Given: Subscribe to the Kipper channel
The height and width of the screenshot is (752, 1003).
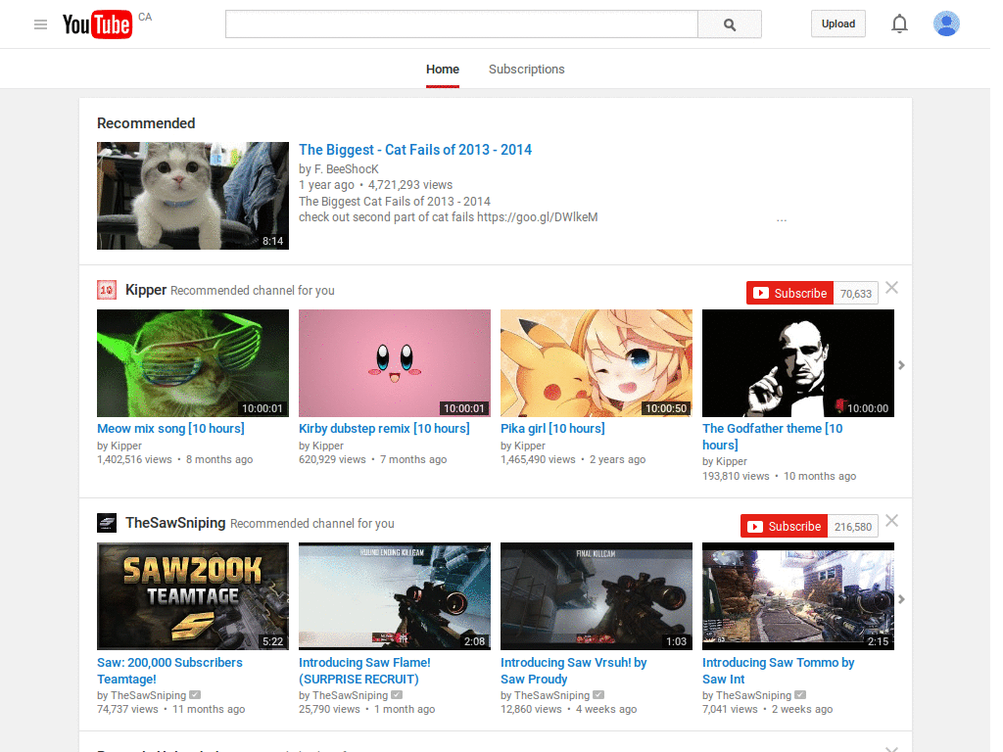Looking at the screenshot, I should pyautogui.click(x=790, y=293).
